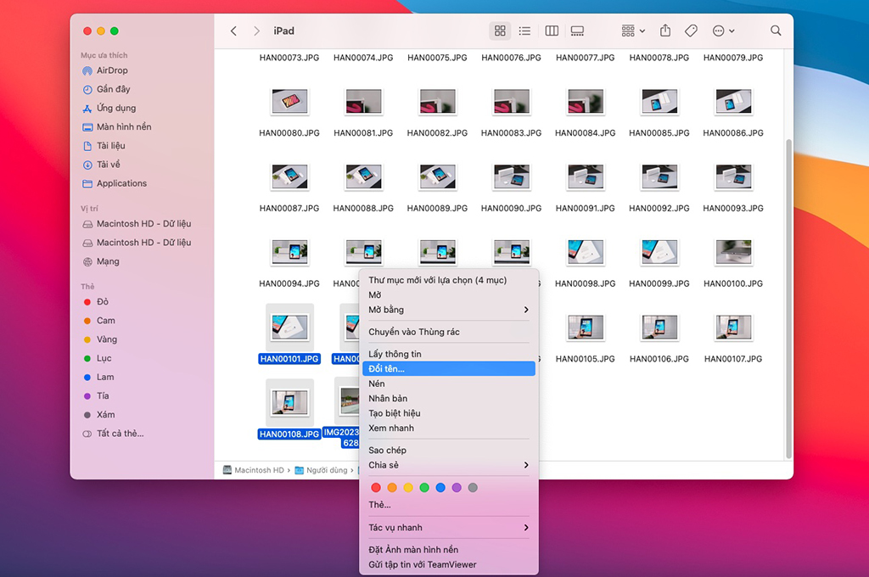Switch to column view
This screenshot has width=869, height=577.
click(552, 31)
